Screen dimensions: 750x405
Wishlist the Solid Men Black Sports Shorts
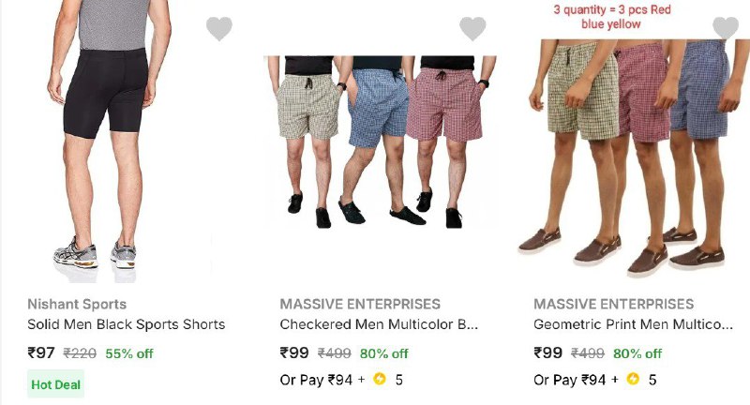[x=219, y=28]
